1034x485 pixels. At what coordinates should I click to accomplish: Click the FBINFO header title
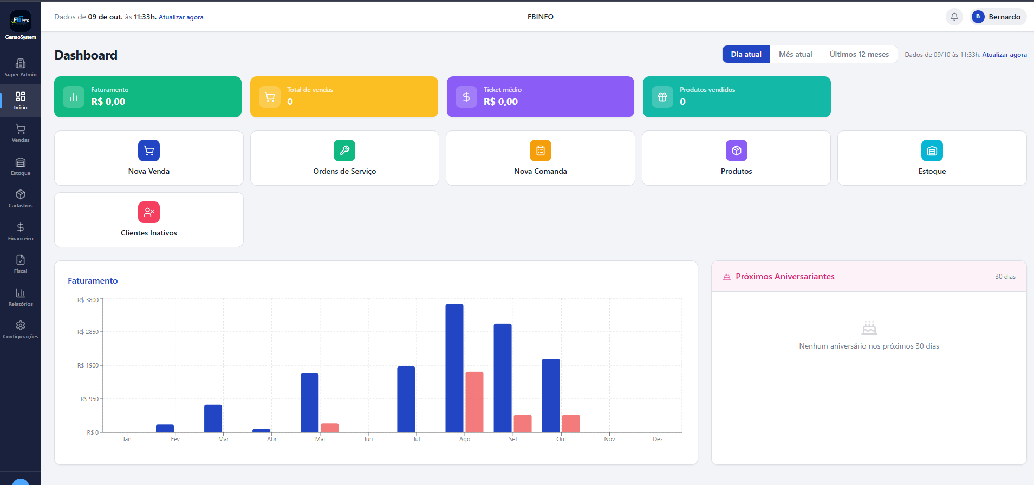pyautogui.click(x=541, y=17)
